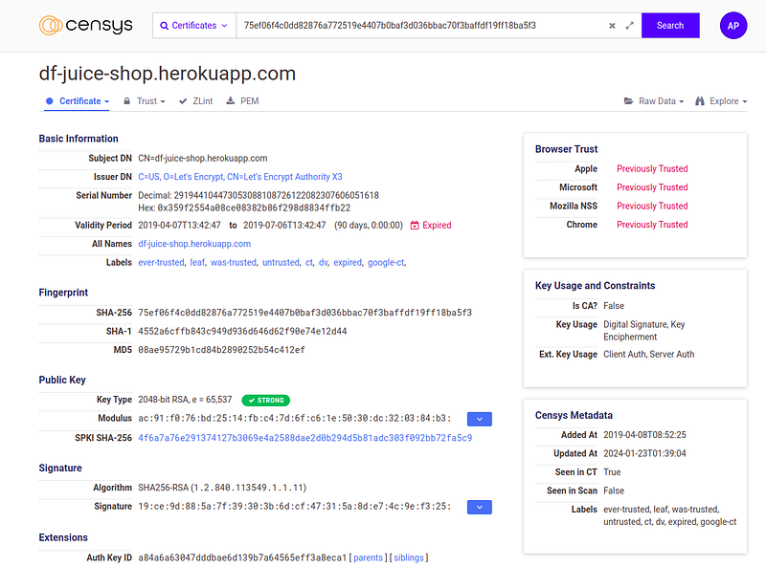Click the expired label link

[348, 263]
